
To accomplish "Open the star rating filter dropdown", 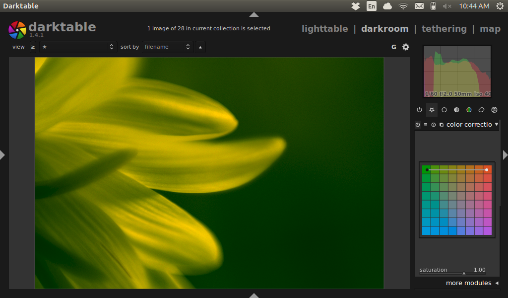I will [x=78, y=47].
